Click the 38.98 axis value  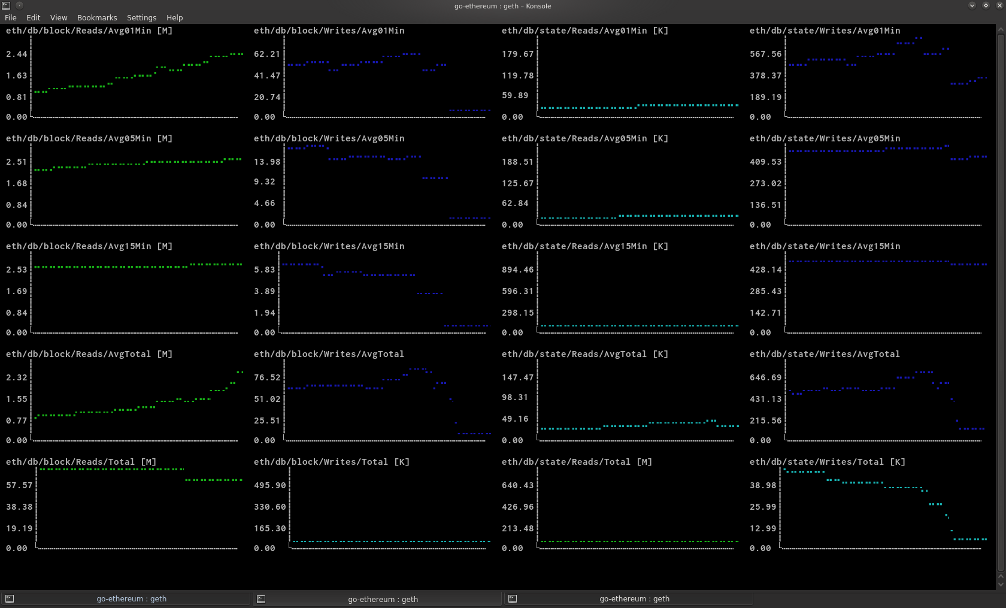click(x=763, y=485)
